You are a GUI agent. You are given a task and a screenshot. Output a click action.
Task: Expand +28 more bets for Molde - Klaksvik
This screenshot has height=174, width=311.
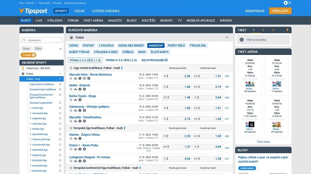[x=227, y=87]
